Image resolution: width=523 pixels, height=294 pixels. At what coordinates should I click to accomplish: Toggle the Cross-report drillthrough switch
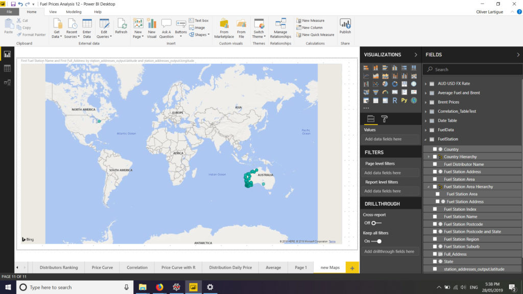(x=375, y=223)
